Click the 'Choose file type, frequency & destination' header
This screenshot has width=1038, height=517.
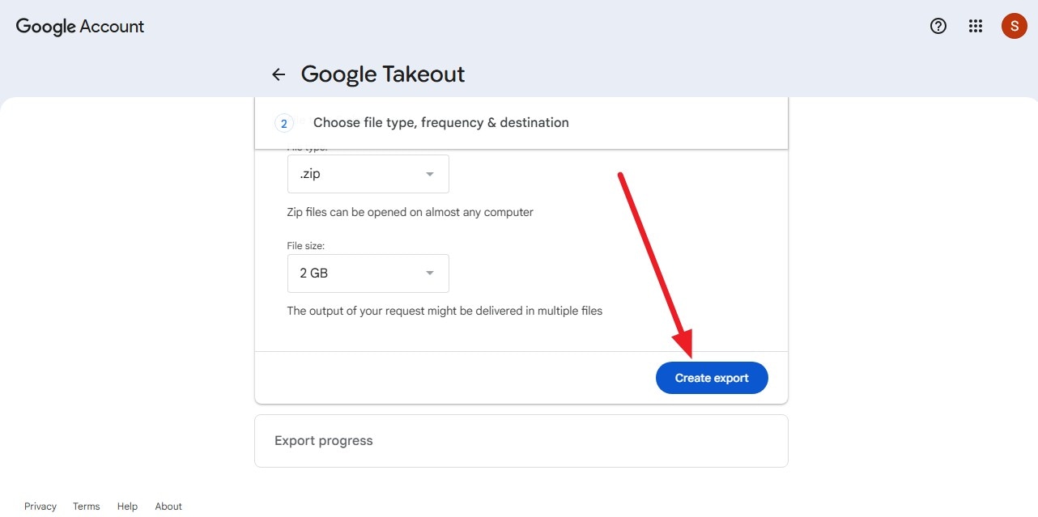[x=521, y=123]
